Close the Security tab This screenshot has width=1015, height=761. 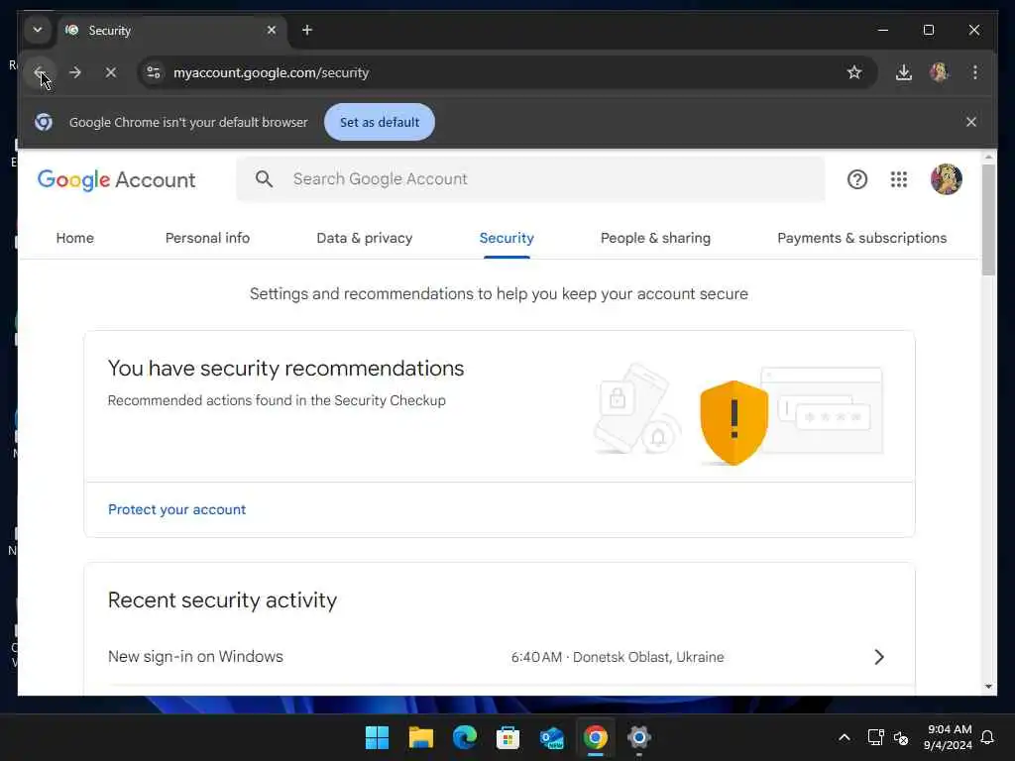click(x=272, y=30)
